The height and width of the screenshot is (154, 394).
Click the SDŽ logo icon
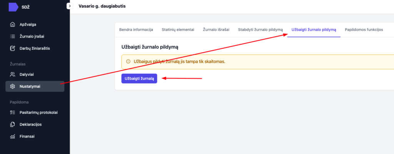13,7
